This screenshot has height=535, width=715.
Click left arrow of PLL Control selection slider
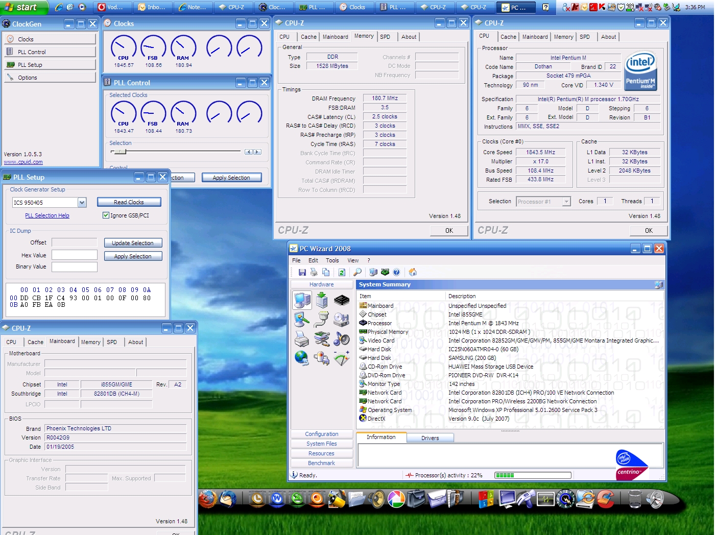pos(249,152)
